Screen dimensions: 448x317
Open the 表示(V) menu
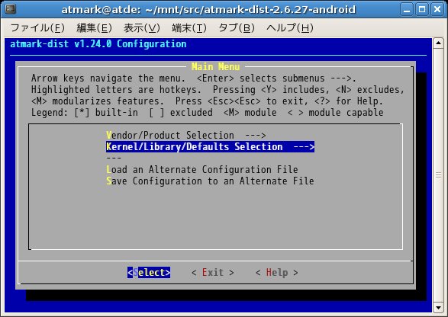pyautogui.click(x=142, y=27)
